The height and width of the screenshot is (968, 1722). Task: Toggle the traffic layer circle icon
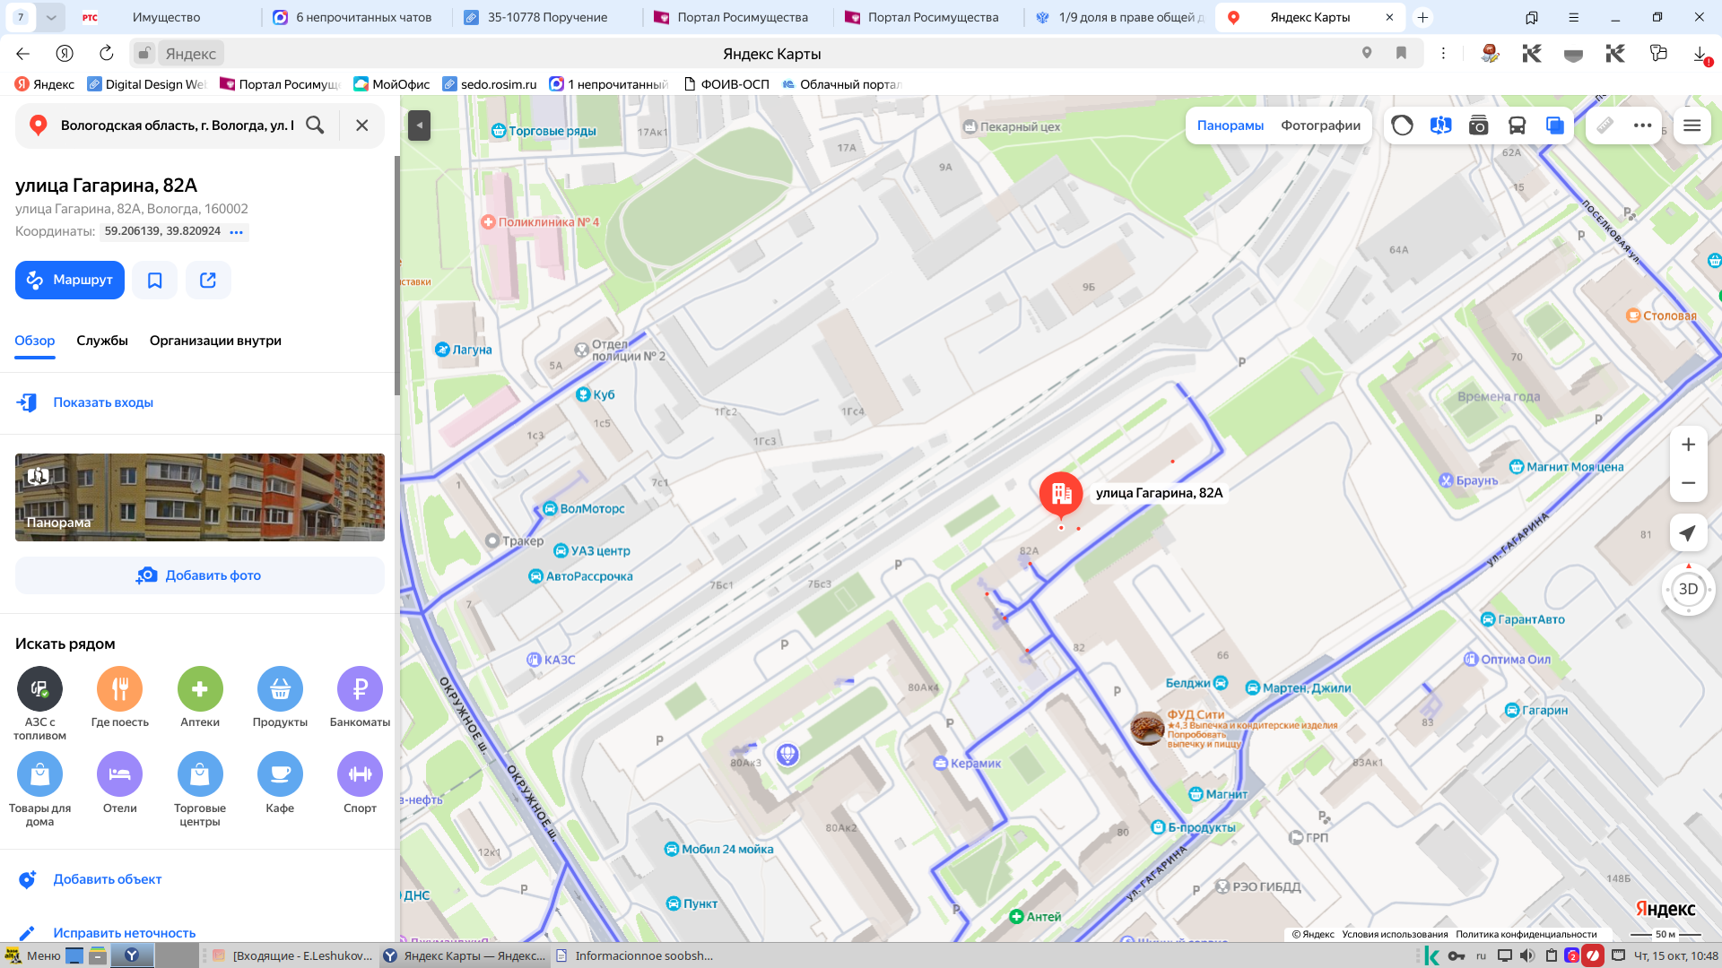[1403, 125]
